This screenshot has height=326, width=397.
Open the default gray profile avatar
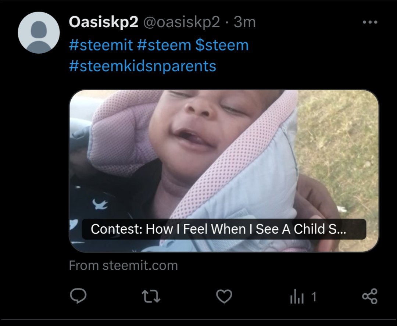[39, 33]
